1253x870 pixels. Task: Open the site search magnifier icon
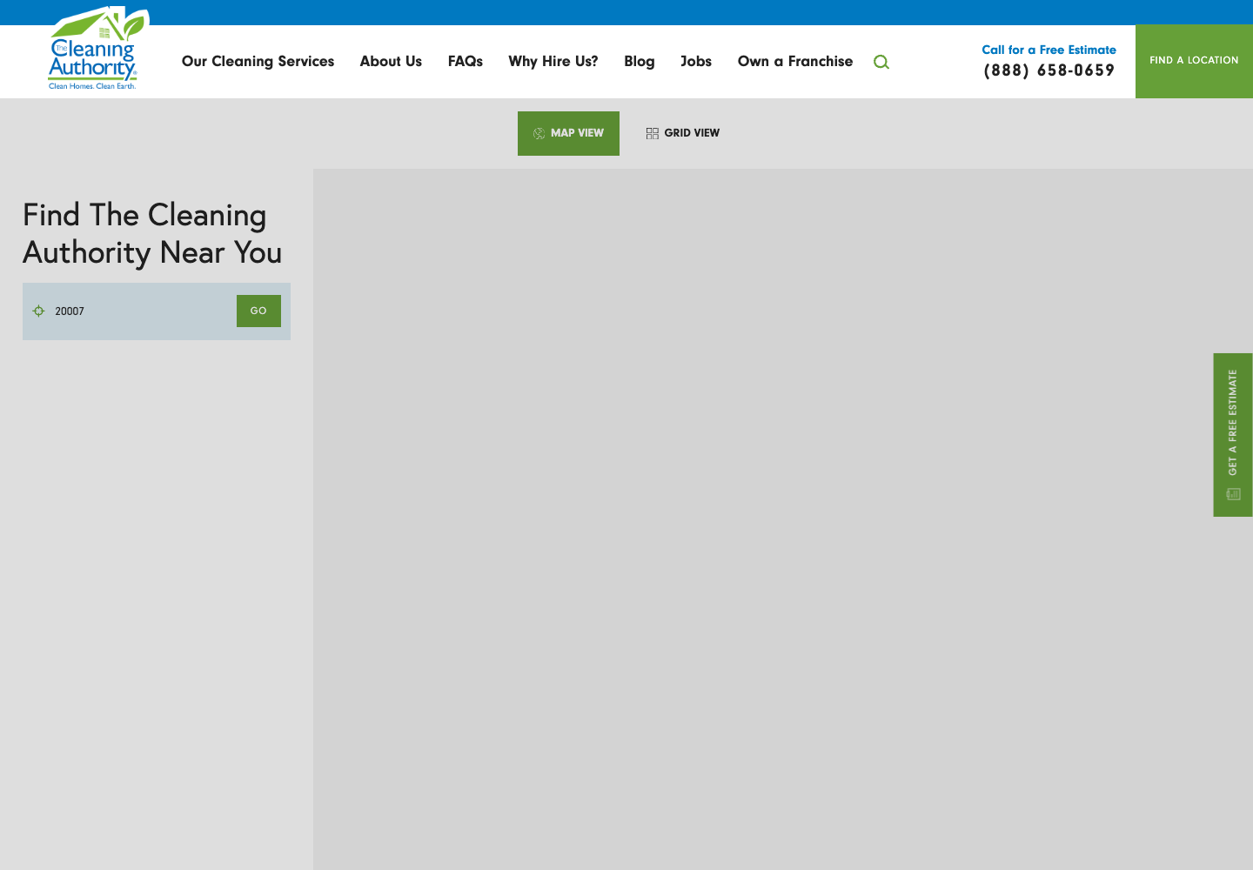[x=881, y=62]
